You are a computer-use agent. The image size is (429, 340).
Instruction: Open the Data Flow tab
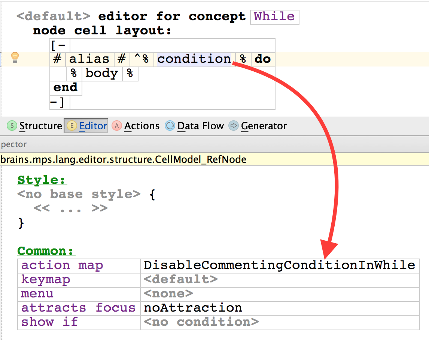pyautogui.click(x=200, y=126)
